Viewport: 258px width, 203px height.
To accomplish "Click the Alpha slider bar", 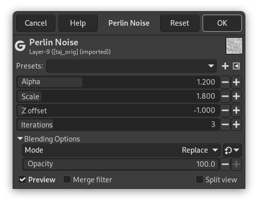I will pyautogui.click(x=118, y=82).
